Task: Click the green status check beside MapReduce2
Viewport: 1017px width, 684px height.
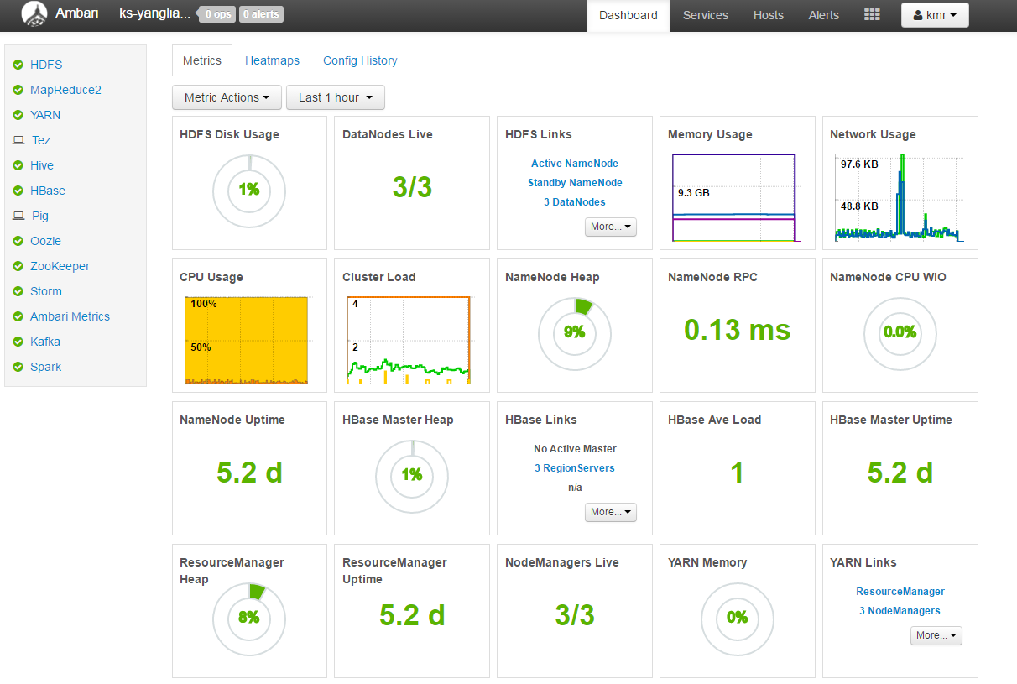Action: coord(18,90)
